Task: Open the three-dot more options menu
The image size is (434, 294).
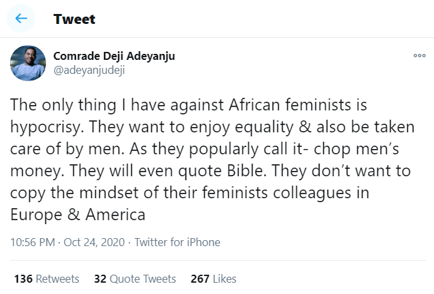Action: point(419,56)
